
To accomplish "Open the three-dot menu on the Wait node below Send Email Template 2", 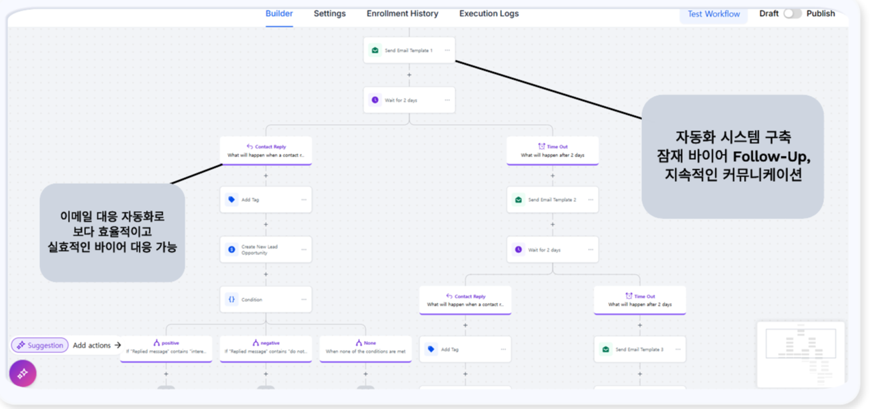I will [x=591, y=249].
